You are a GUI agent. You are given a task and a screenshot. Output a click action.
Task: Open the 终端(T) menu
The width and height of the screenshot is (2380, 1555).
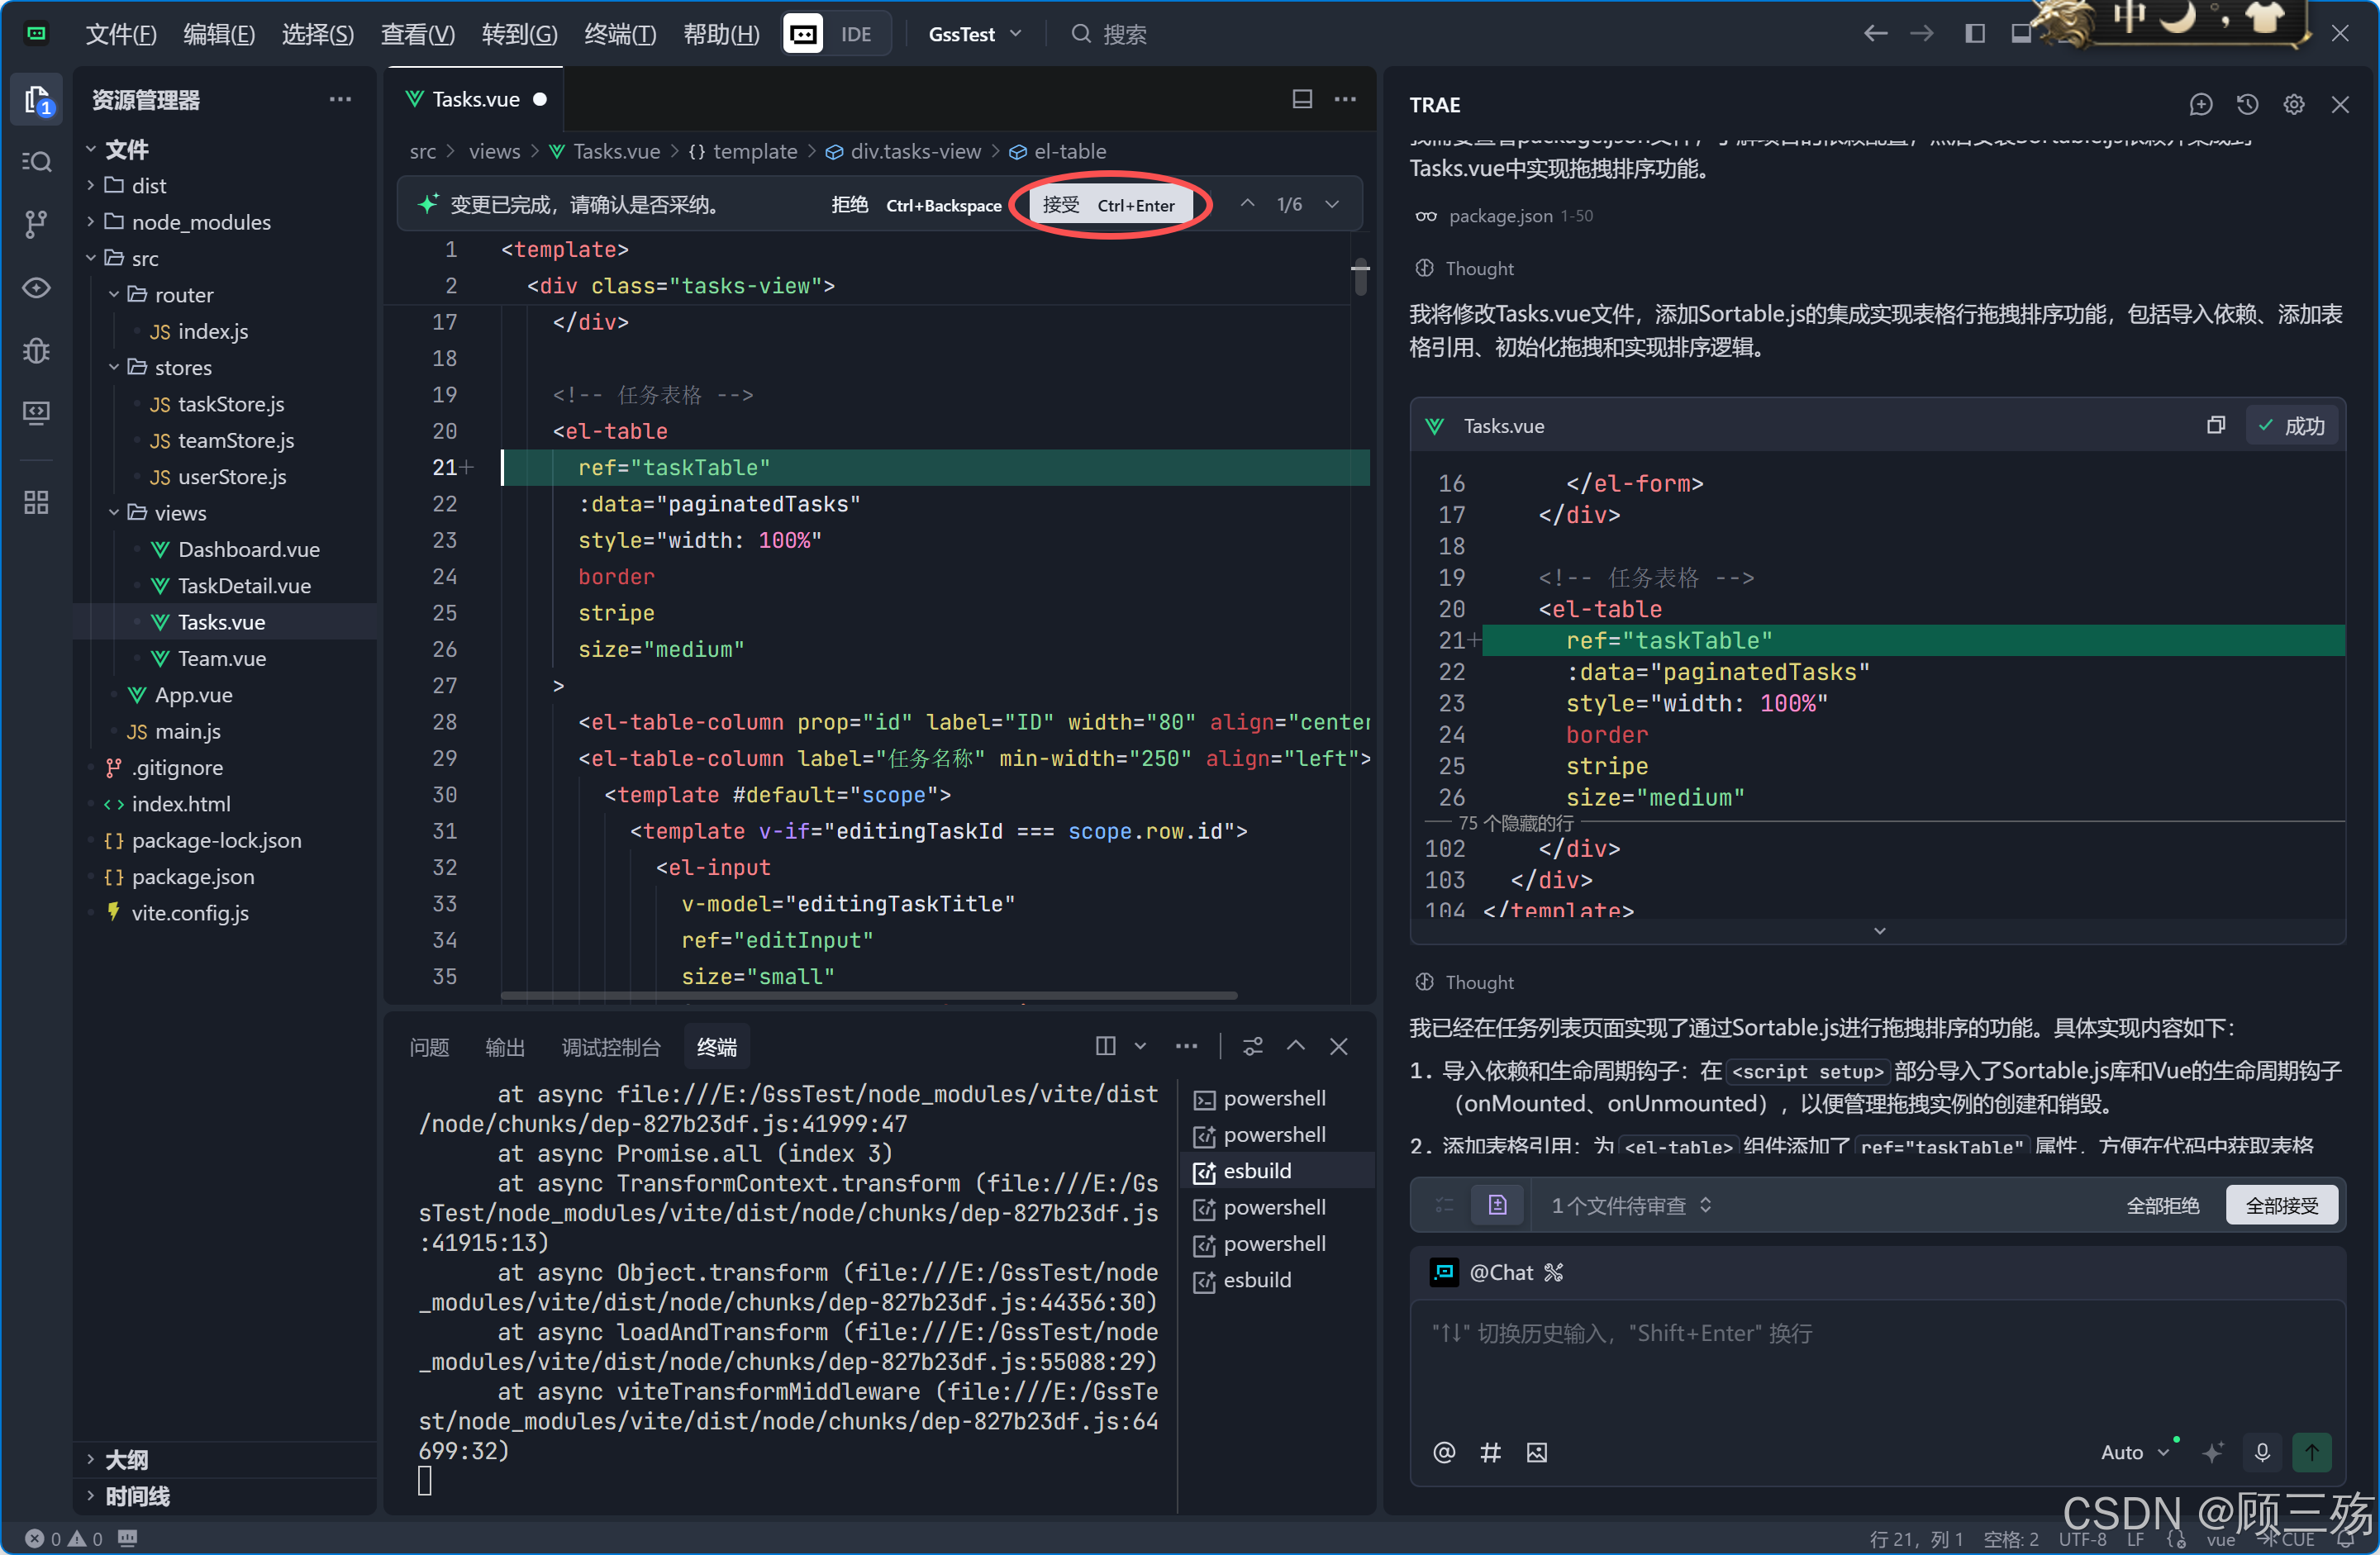pyautogui.click(x=619, y=34)
